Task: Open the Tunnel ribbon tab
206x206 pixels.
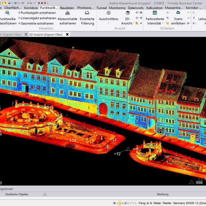Action: coord(101,8)
